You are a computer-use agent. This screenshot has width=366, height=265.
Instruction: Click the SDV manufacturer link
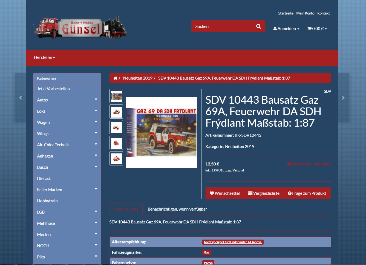click(x=327, y=91)
